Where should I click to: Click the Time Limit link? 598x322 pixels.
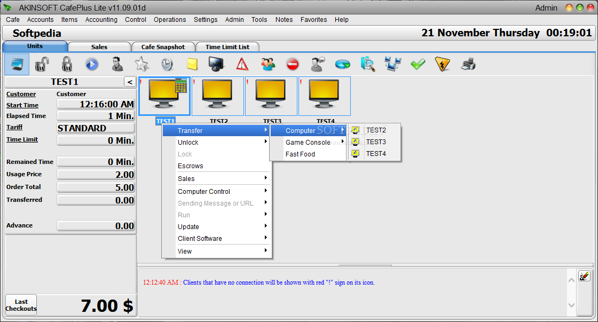tap(22, 139)
